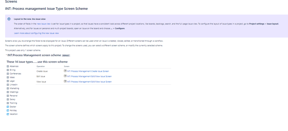Click the LinkedIn issue type icon

8,85
